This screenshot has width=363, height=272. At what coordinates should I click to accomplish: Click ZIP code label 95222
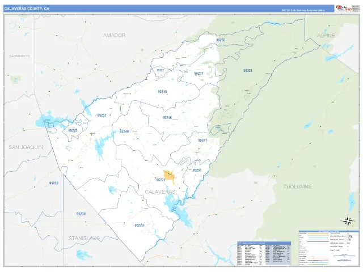(x=161, y=180)
